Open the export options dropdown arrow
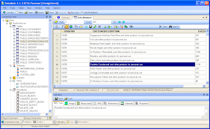The width and height of the screenshot is (210, 129). click(112, 27)
